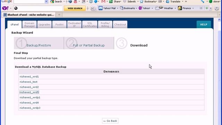Expand the Weather dropdown arrow
222x125 pixels.
[175, 8]
